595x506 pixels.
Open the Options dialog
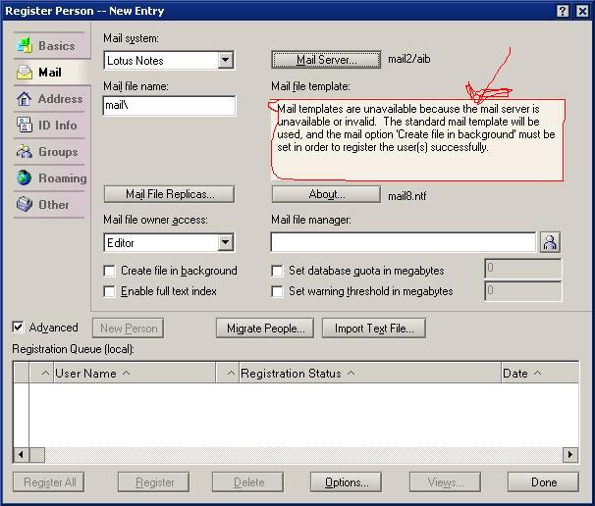pos(346,482)
